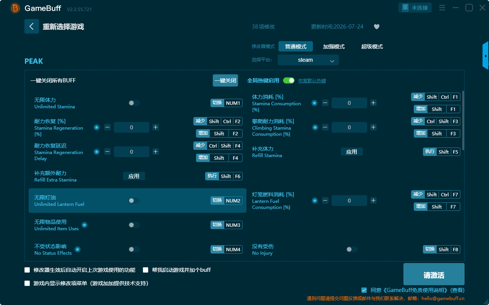The width and height of the screenshot is (489, 305).
Task: Click NUM3 hotkey for Unlimited Item Uses
Action: click(227, 225)
